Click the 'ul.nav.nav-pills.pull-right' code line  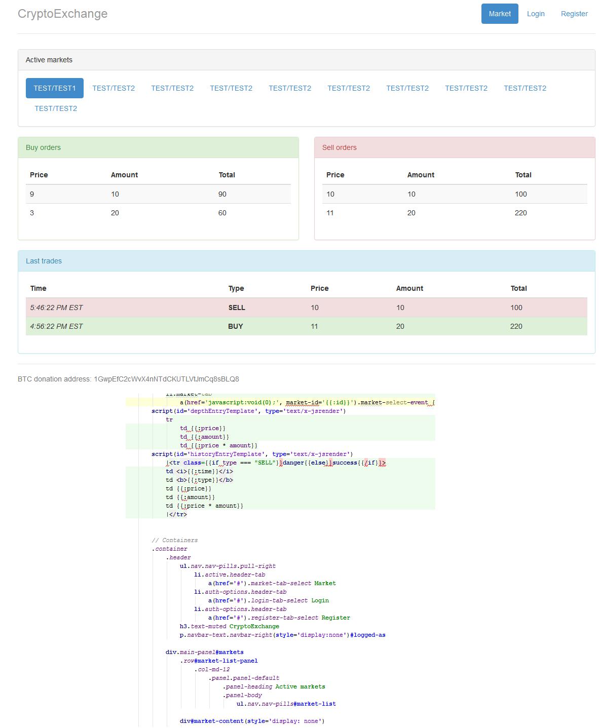pyautogui.click(x=228, y=566)
